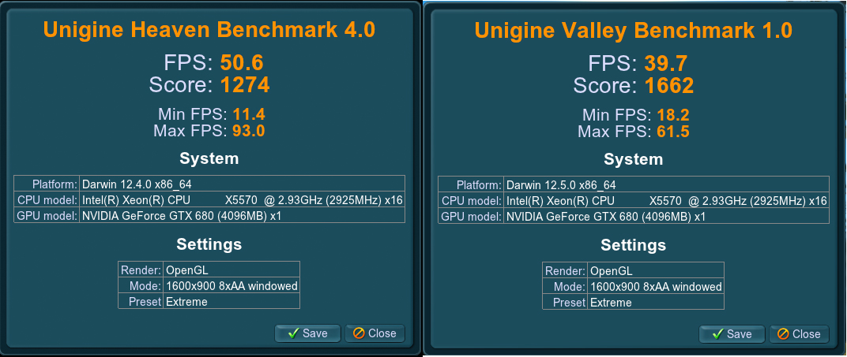847x357 pixels.
Task: Click the Settings heading in Heaven window
Action: click(x=209, y=244)
